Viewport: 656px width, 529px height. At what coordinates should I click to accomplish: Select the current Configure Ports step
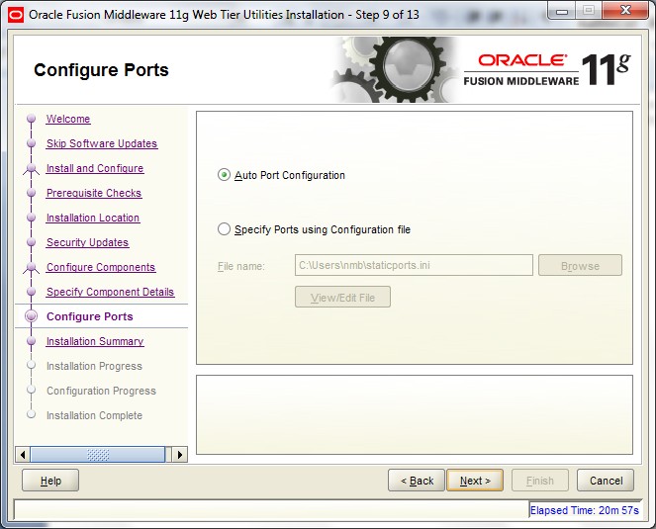pyautogui.click(x=89, y=316)
